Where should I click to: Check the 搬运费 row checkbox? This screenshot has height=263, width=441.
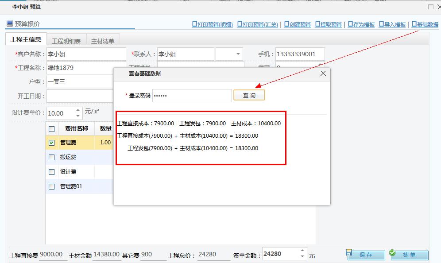click(51, 157)
